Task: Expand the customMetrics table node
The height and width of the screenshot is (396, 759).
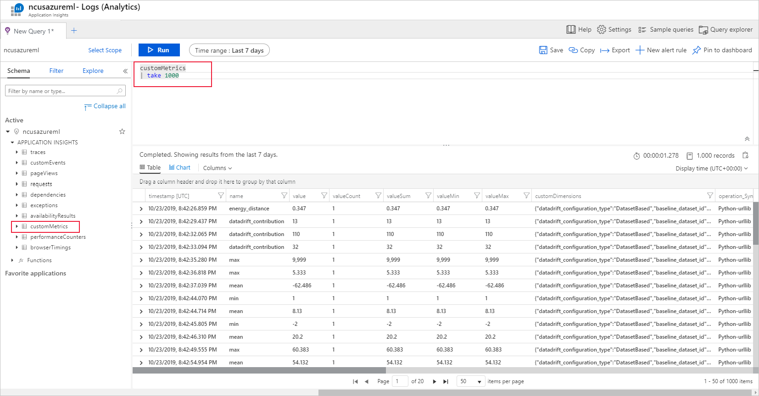Action: (17, 226)
